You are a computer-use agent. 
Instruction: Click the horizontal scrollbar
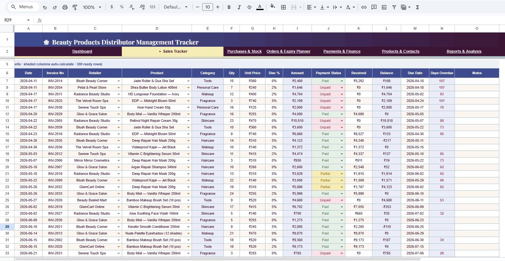tap(218, 259)
